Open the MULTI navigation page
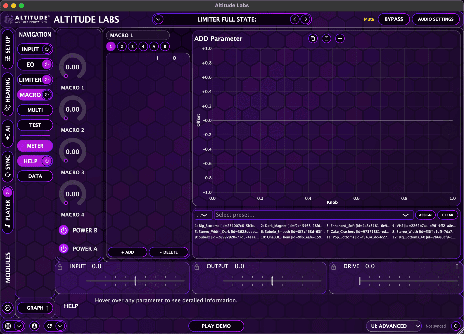Image resolution: width=464 pixels, height=334 pixels. coord(35,110)
